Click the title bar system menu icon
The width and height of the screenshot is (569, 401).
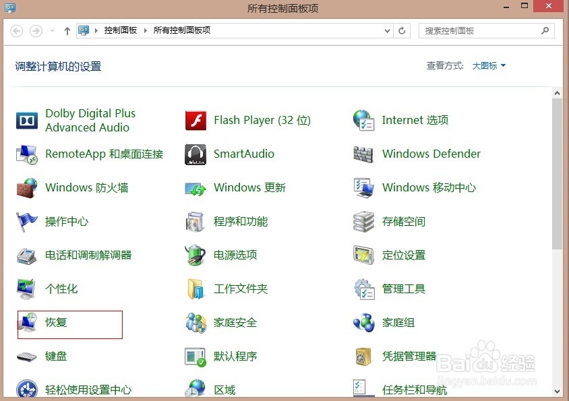click(x=10, y=7)
